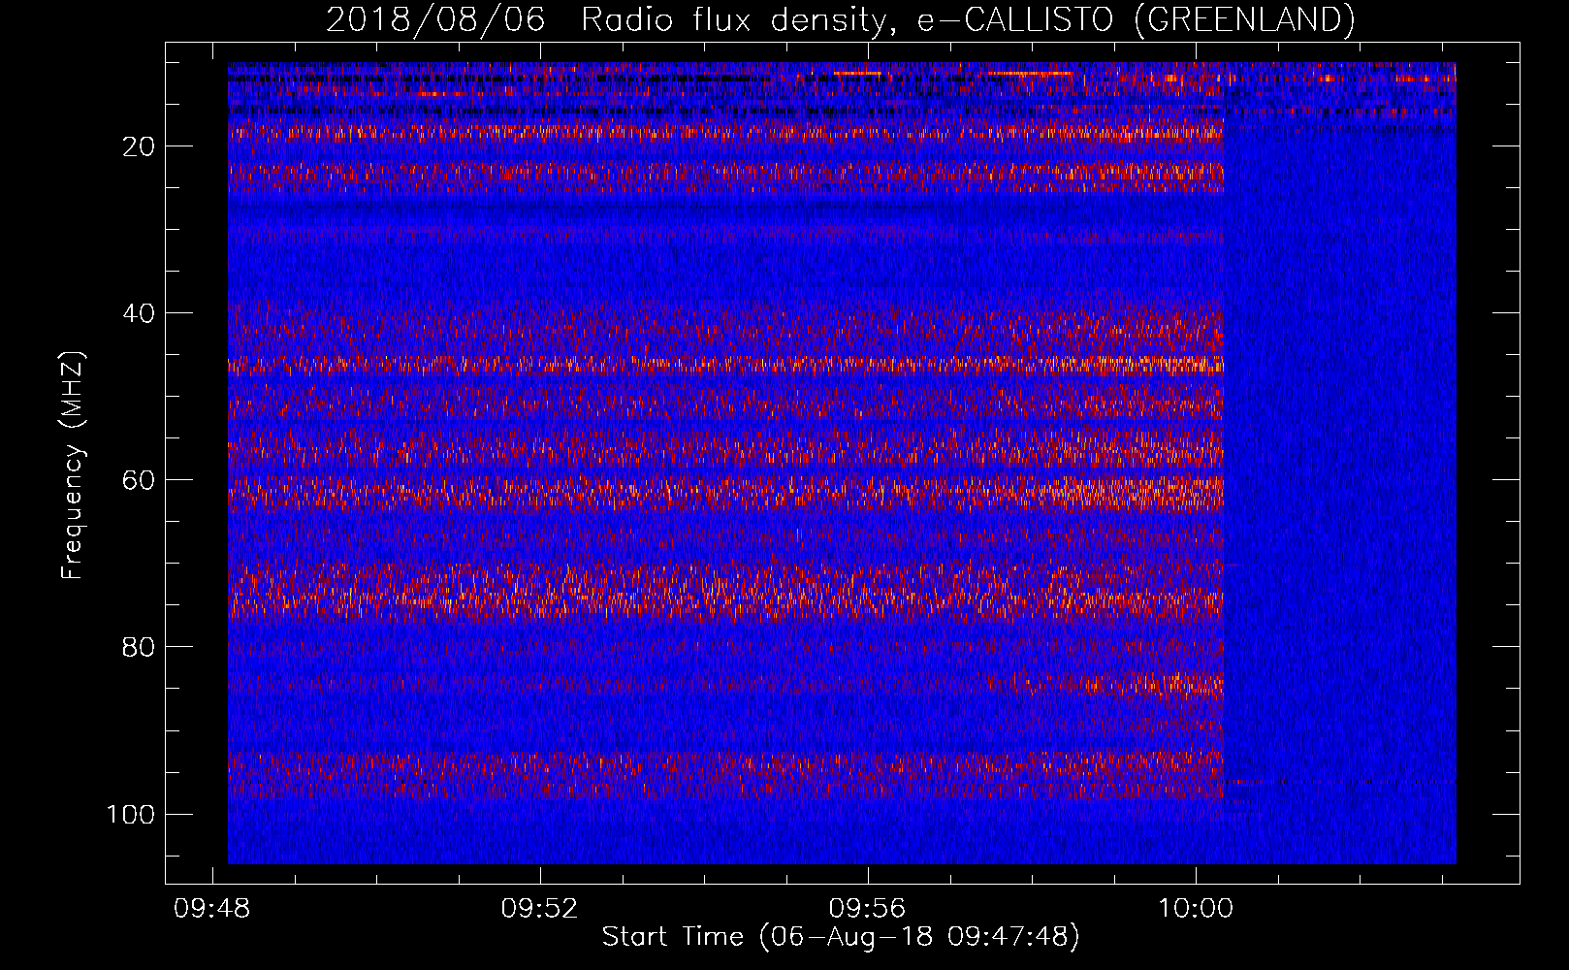Click the frequency tick label '40'
This screenshot has width=1569, height=970.
pyautogui.click(x=139, y=313)
